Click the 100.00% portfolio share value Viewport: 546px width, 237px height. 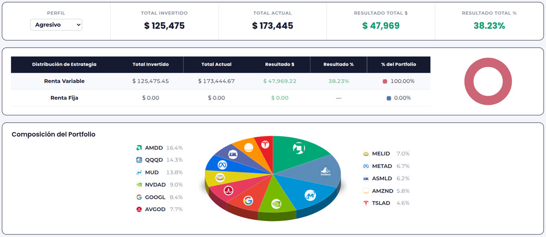(402, 81)
